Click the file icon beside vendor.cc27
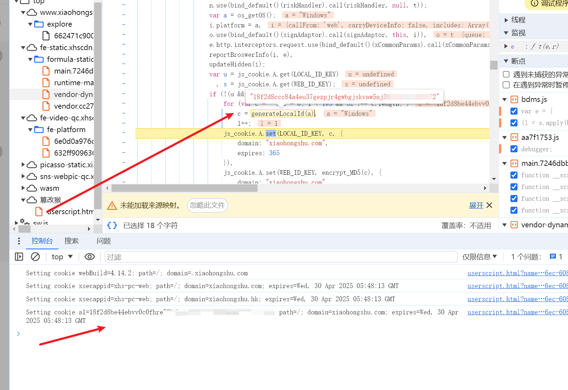Viewport: 568px width, 390px height. [46, 106]
